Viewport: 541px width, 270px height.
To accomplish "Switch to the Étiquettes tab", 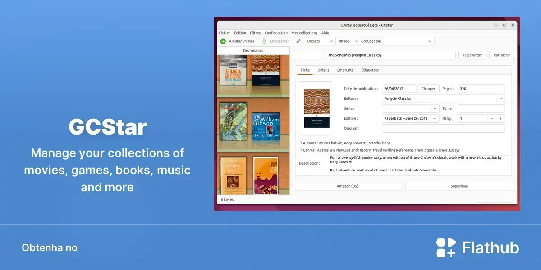I will [370, 70].
